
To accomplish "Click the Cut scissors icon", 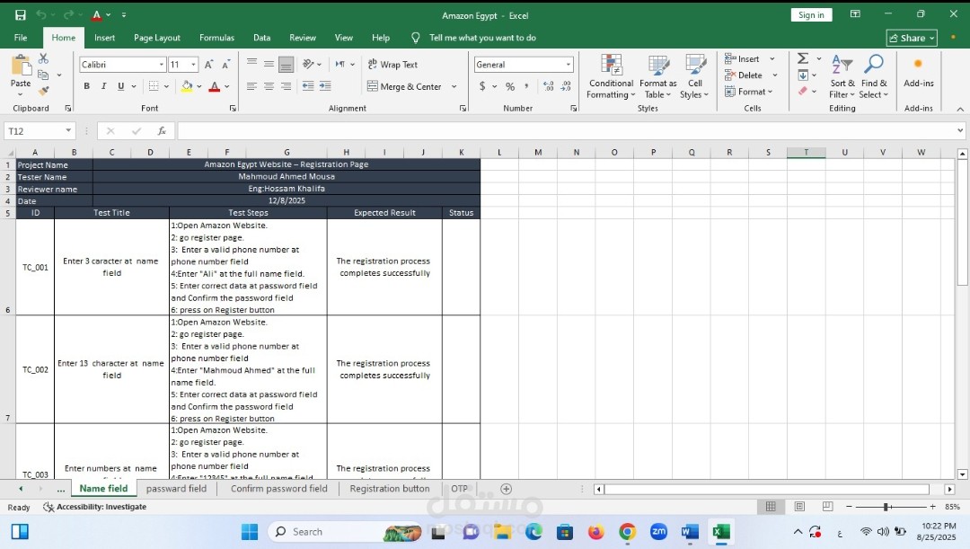I will [x=43, y=58].
